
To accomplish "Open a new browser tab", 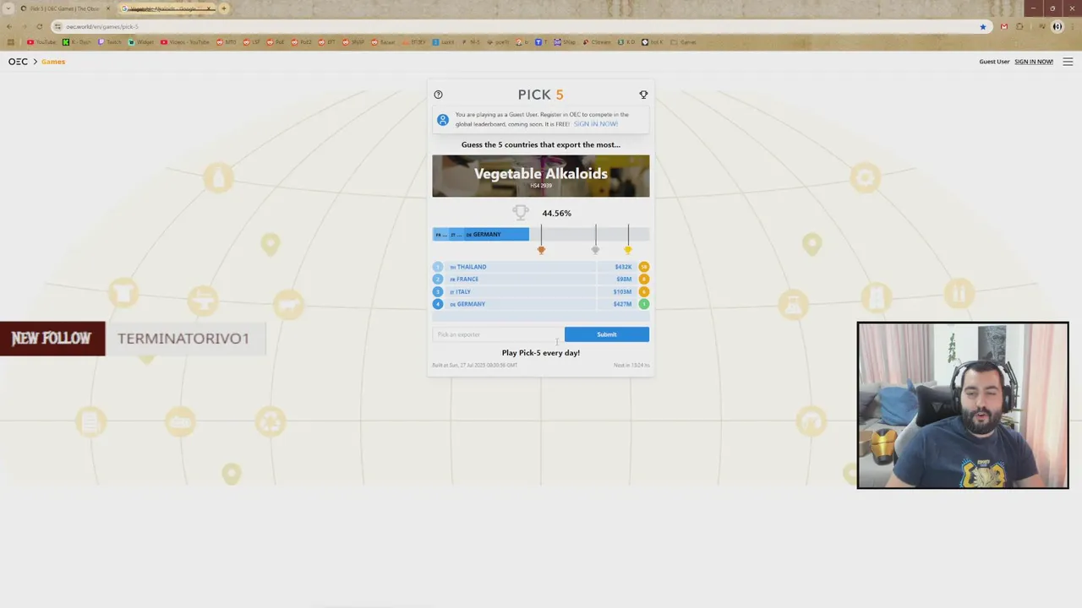I will tap(224, 8).
